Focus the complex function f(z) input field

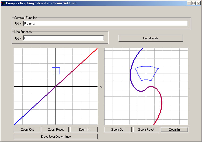[105, 23]
